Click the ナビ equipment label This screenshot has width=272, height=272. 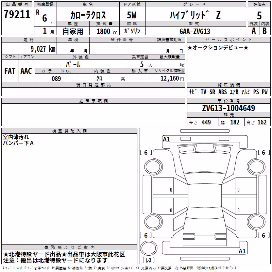click(193, 92)
